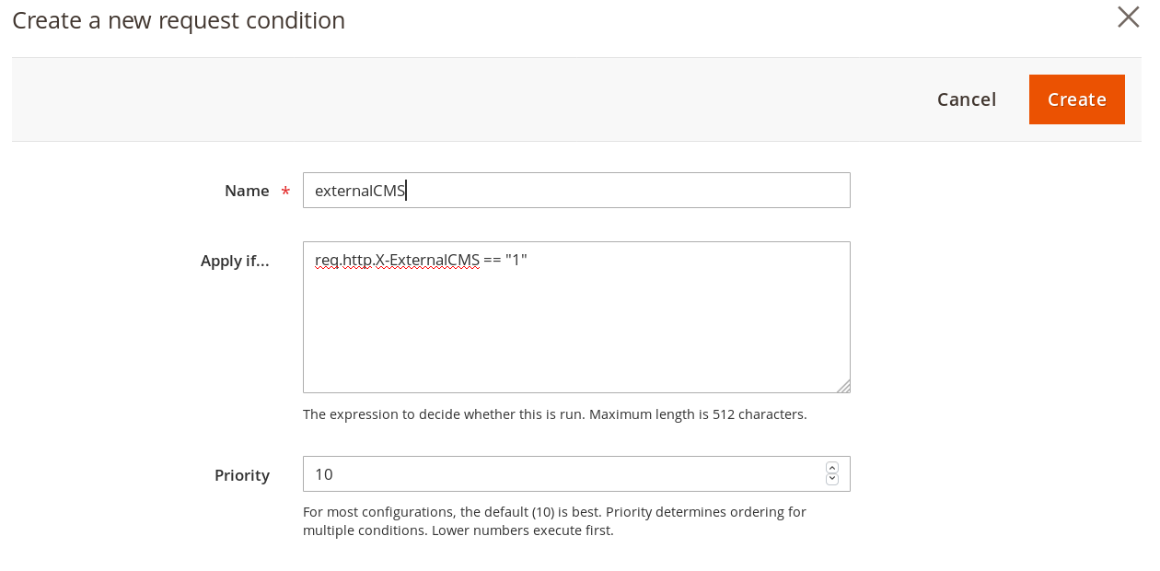Viewport: 1160px width, 571px height.
Task: Click the '"1"' value in the expression
Action: tap(516, 261)
